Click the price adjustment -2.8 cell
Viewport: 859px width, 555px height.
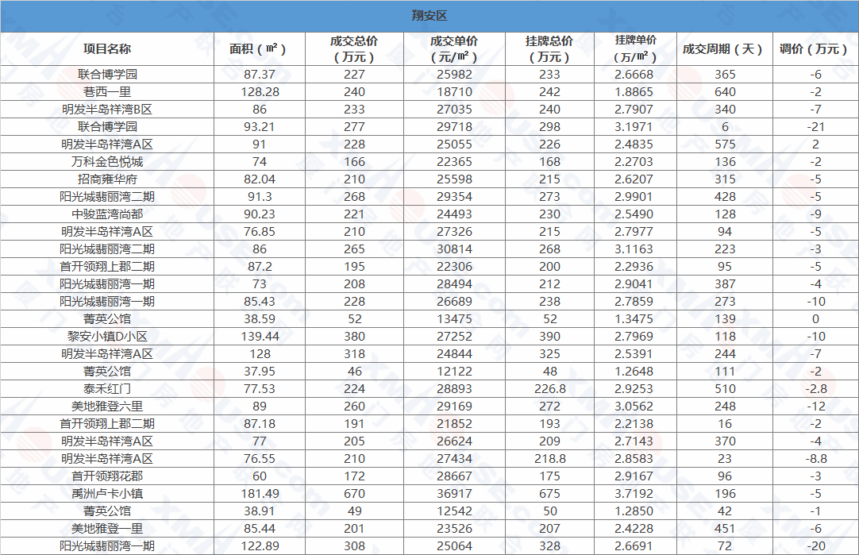(x=815, y=388)
